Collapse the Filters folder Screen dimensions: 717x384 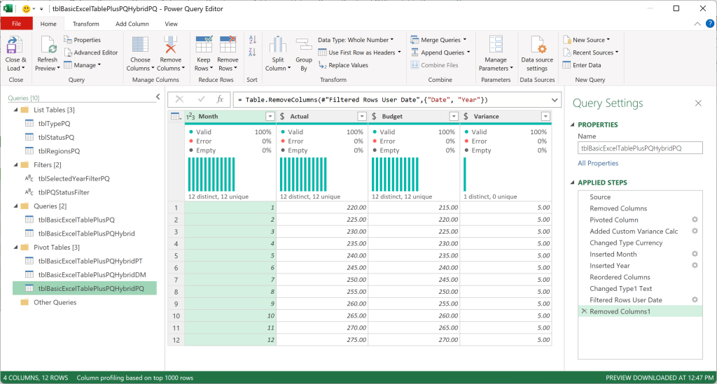click(16, 165)
